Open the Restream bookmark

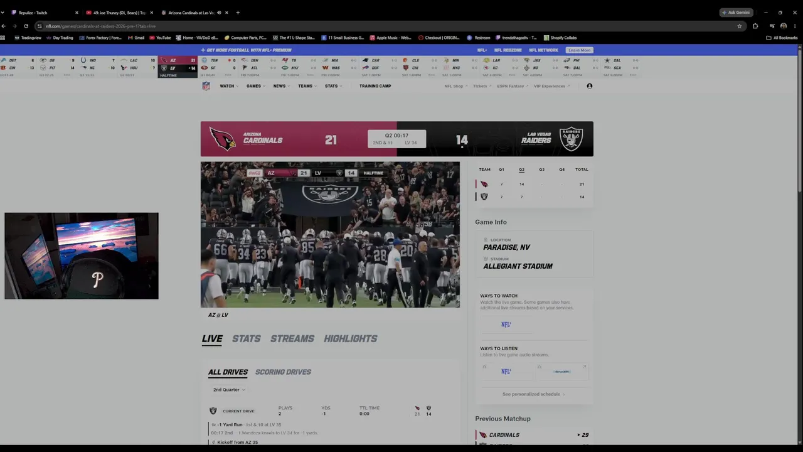click(479, 38)
